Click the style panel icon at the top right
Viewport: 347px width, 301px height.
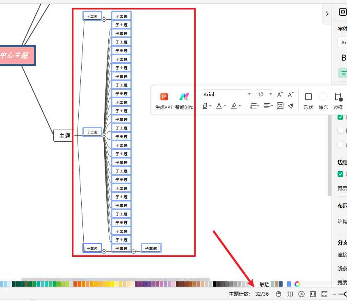[343, 12]
